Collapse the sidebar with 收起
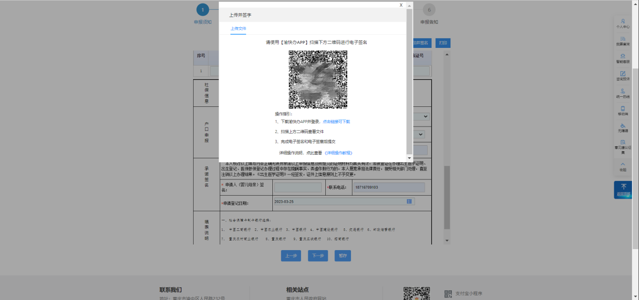 pos(623,167)
